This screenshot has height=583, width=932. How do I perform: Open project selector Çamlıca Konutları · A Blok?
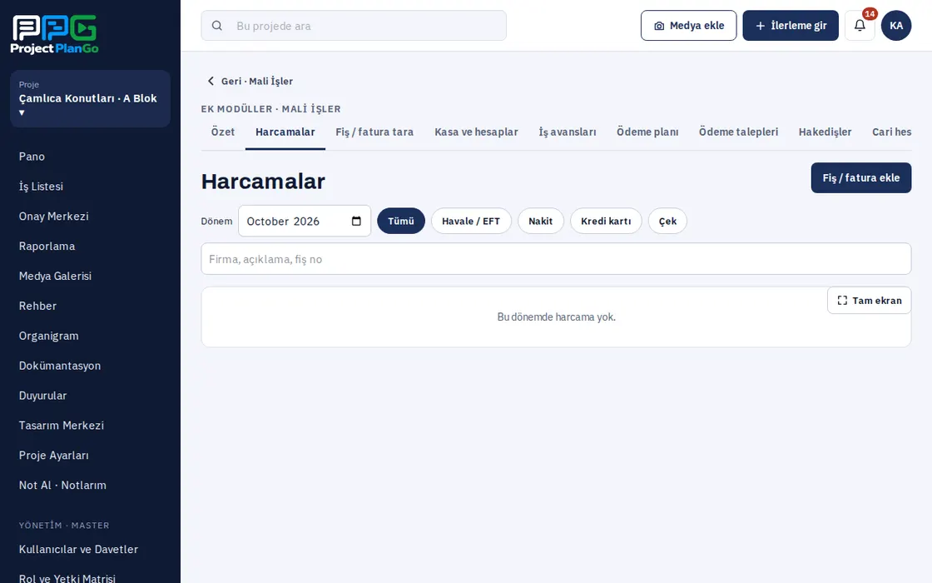(91, 99)
